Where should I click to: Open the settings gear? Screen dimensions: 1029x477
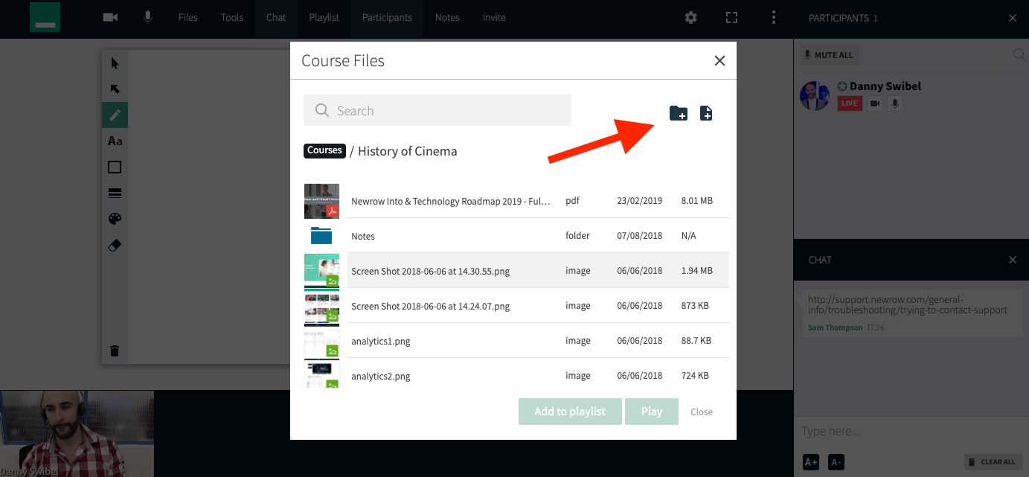coord(691,18)
